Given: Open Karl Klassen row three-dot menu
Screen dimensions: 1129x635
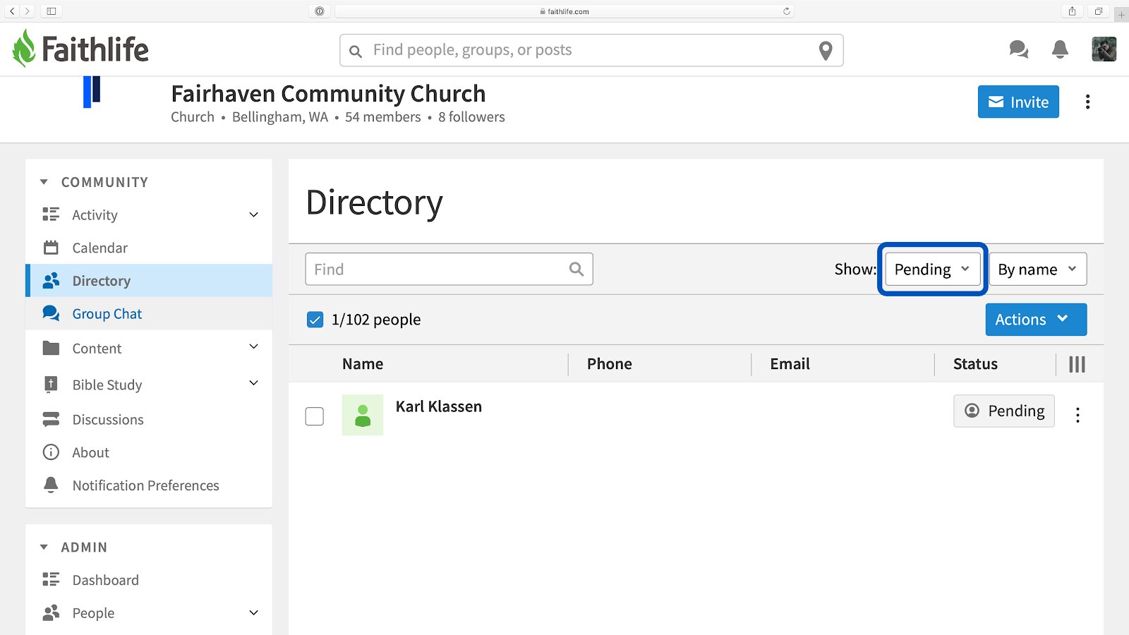Looking at the screenshot, I should click(1077, 415).
